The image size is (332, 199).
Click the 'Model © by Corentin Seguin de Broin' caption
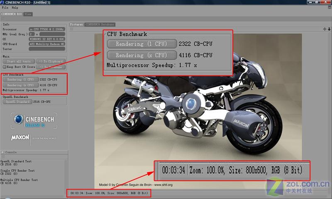click(x=125, y=185)
